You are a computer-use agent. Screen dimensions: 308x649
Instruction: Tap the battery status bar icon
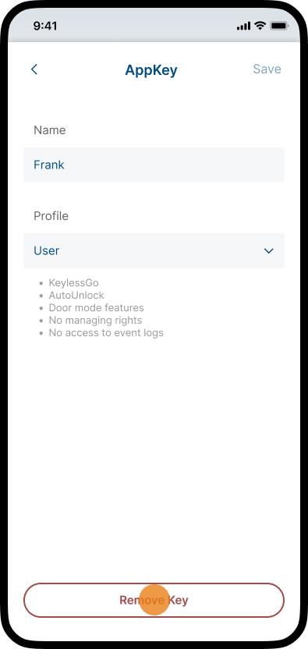point(279,26)
